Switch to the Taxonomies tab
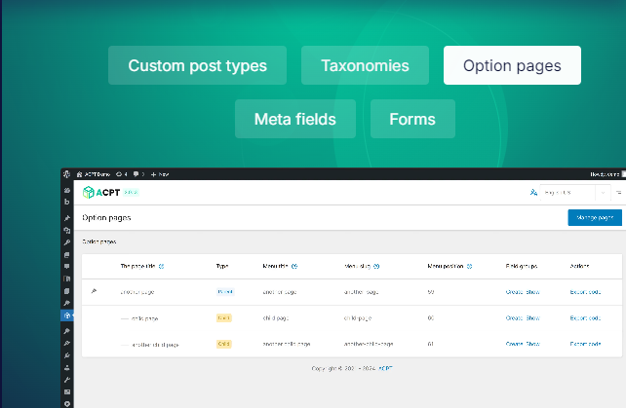 coord(365,66)
